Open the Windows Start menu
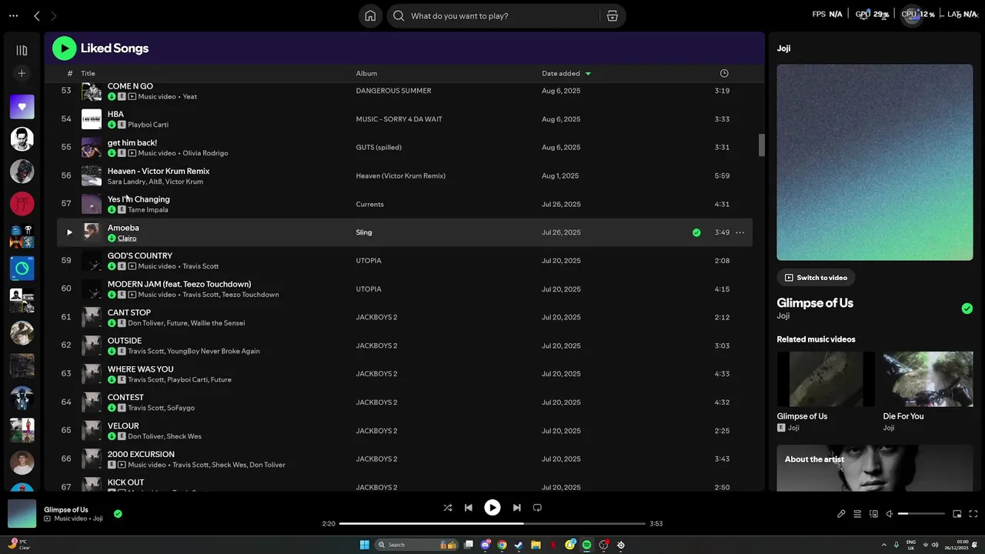 pyautogui.click(x=365, y=545)
